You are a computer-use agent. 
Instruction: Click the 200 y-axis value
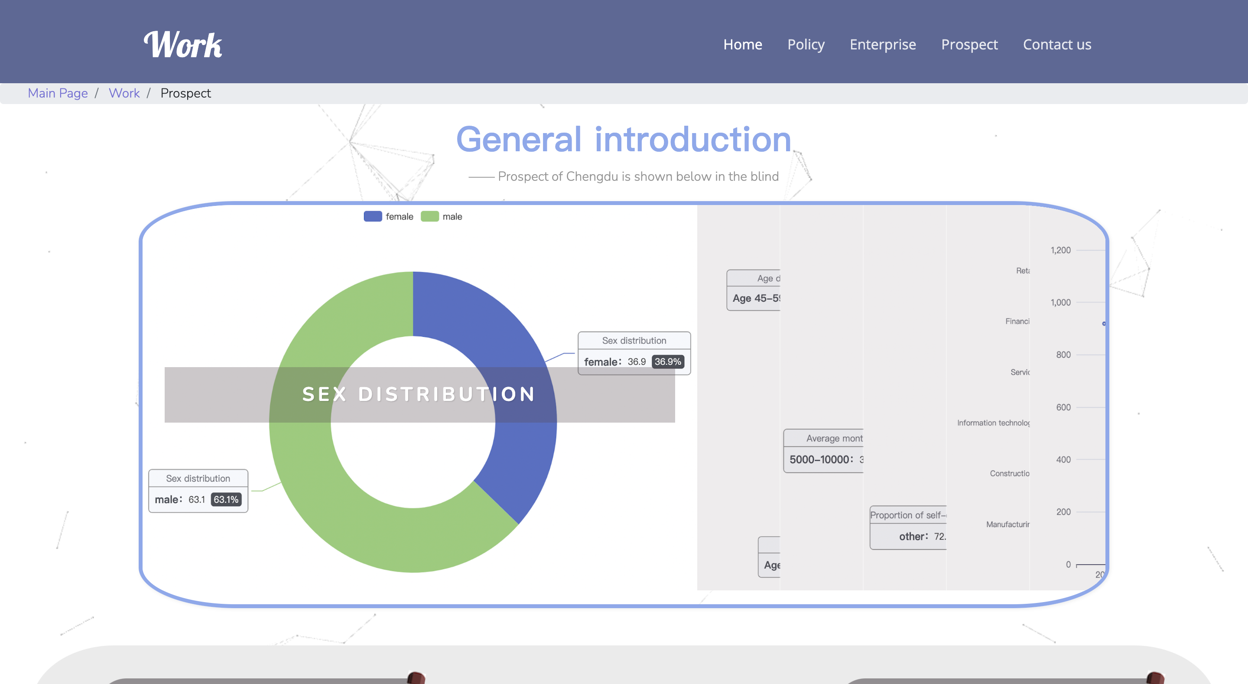1063,512
